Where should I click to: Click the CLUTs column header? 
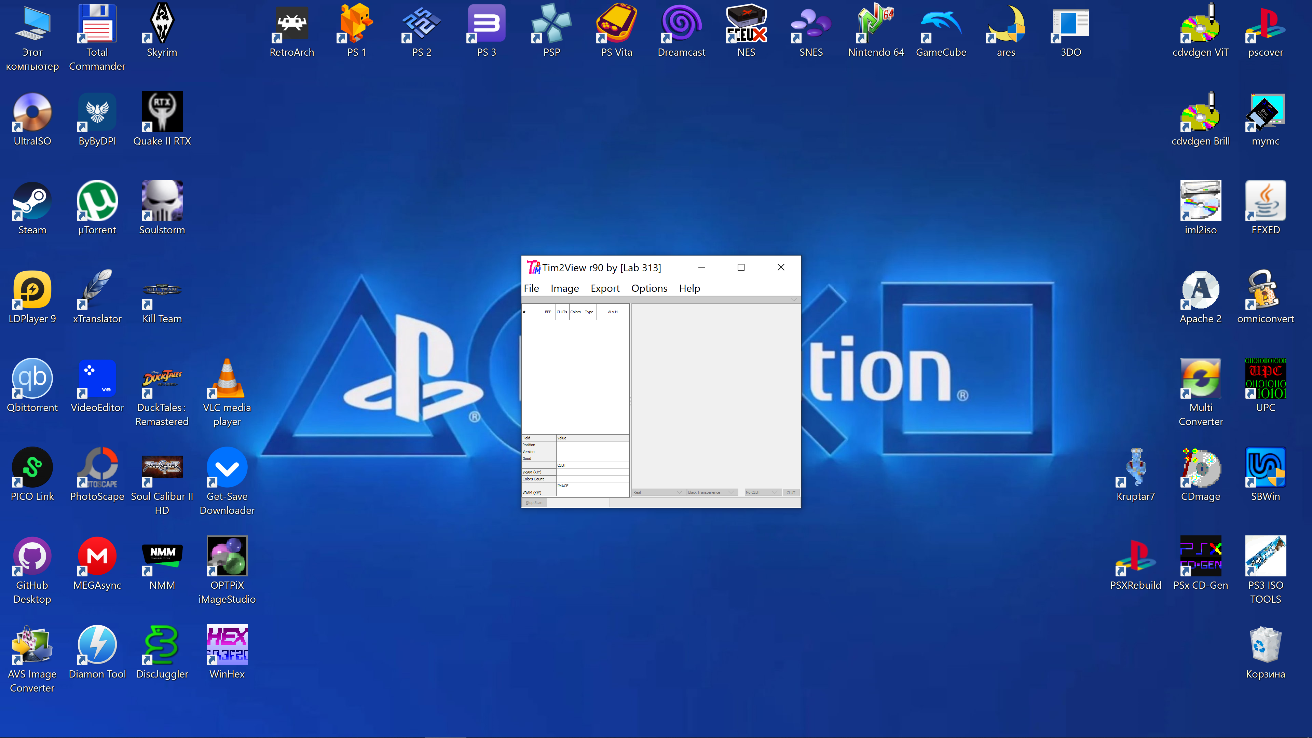562,312
